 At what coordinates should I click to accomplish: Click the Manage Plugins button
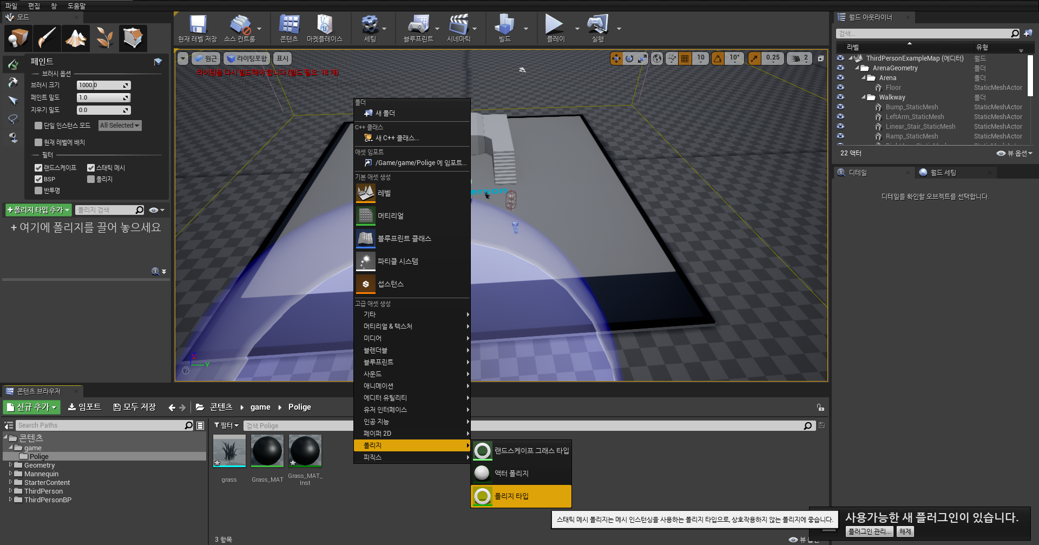point(869,532)
